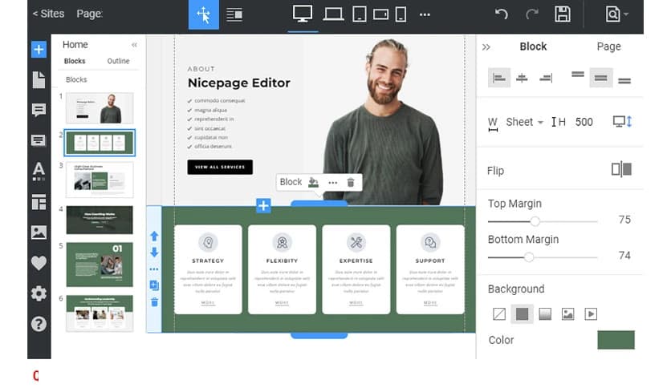Switch to the Page properties tab
This screenshot has width=671, height=388.
(x=608, y=46)
